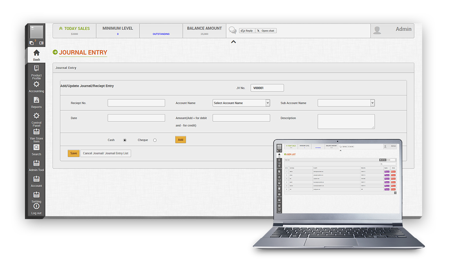
Task: Open Control Panel in sidebar
Action: click(36, 116)
